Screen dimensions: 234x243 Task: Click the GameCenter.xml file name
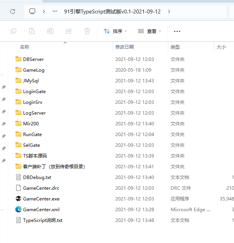pos(41,210)
